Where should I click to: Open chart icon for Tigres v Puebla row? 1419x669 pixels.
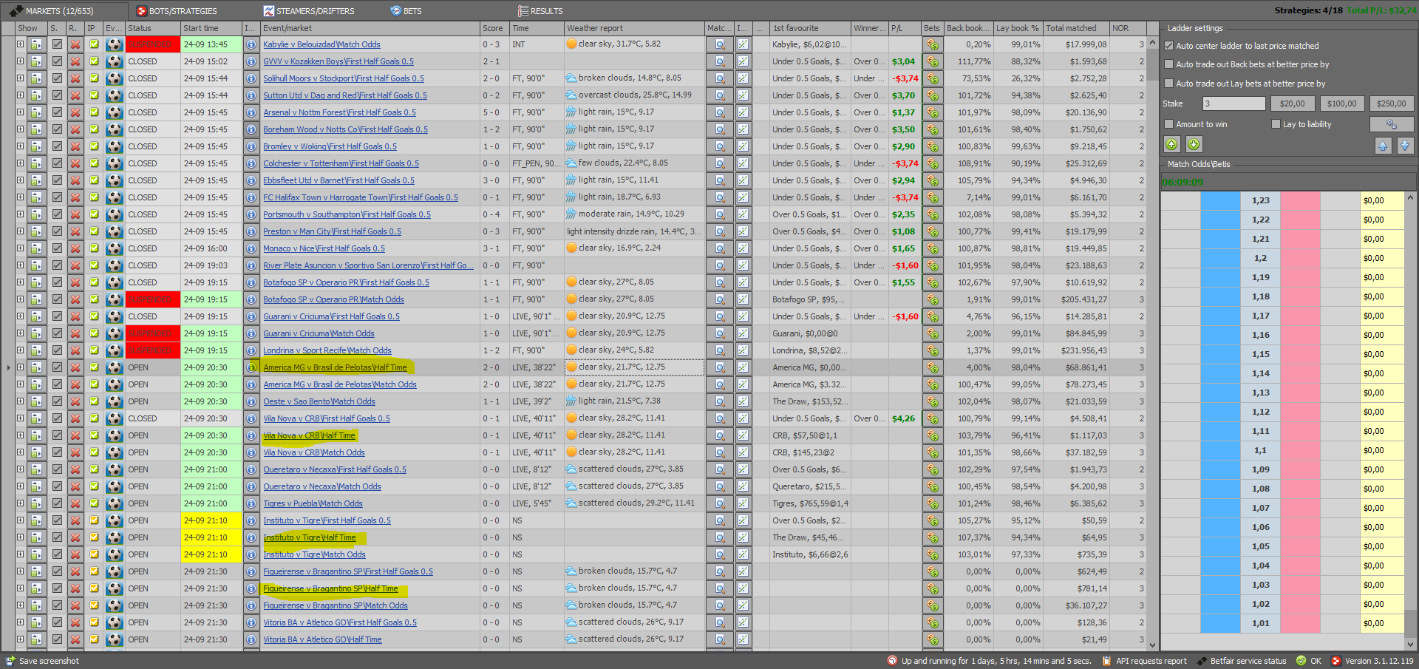(x=743, y=503)
